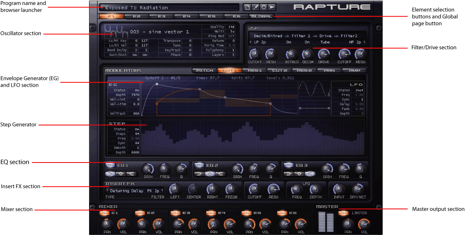Toggle the mixer E4 ON button
The image size is (465, 235).
[x=211, y=213]
